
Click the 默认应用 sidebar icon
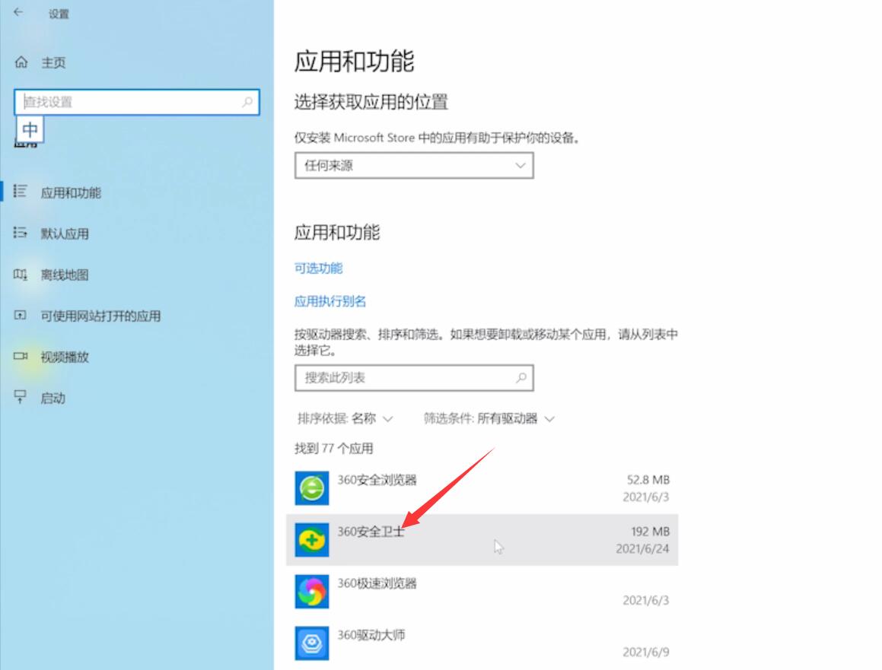coord(21,233)
